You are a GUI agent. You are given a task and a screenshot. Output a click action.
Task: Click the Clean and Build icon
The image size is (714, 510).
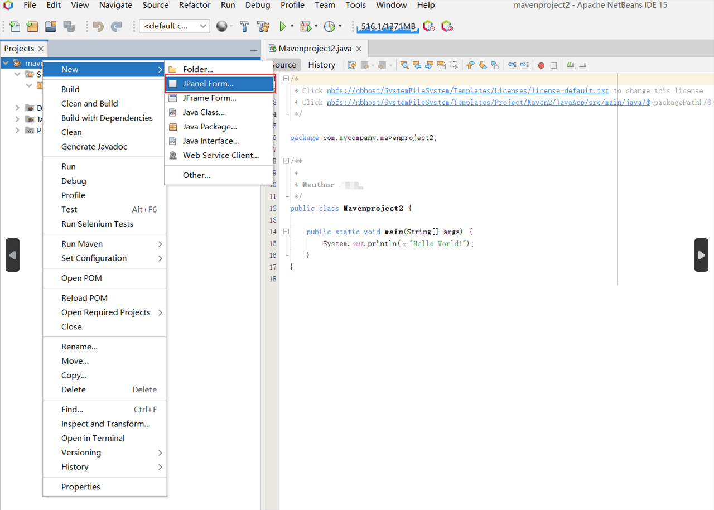click(x=263, y=26)
